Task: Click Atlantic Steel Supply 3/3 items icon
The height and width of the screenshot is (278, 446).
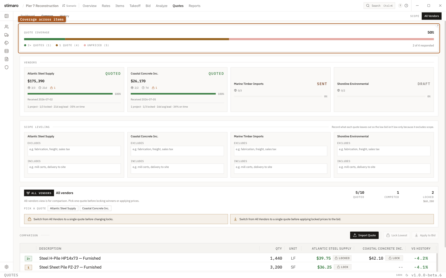Action: 29,88
